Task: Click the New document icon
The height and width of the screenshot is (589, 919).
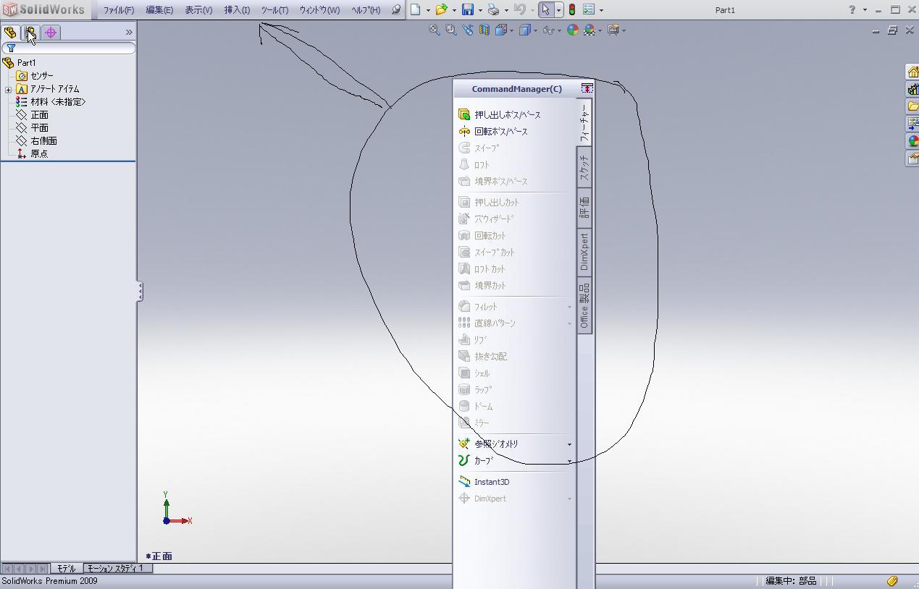Action: pyautogui.click(x=416, y=10)
